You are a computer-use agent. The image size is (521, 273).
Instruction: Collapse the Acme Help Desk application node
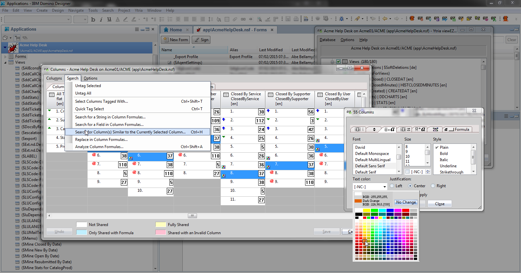[x=5, y=48]
